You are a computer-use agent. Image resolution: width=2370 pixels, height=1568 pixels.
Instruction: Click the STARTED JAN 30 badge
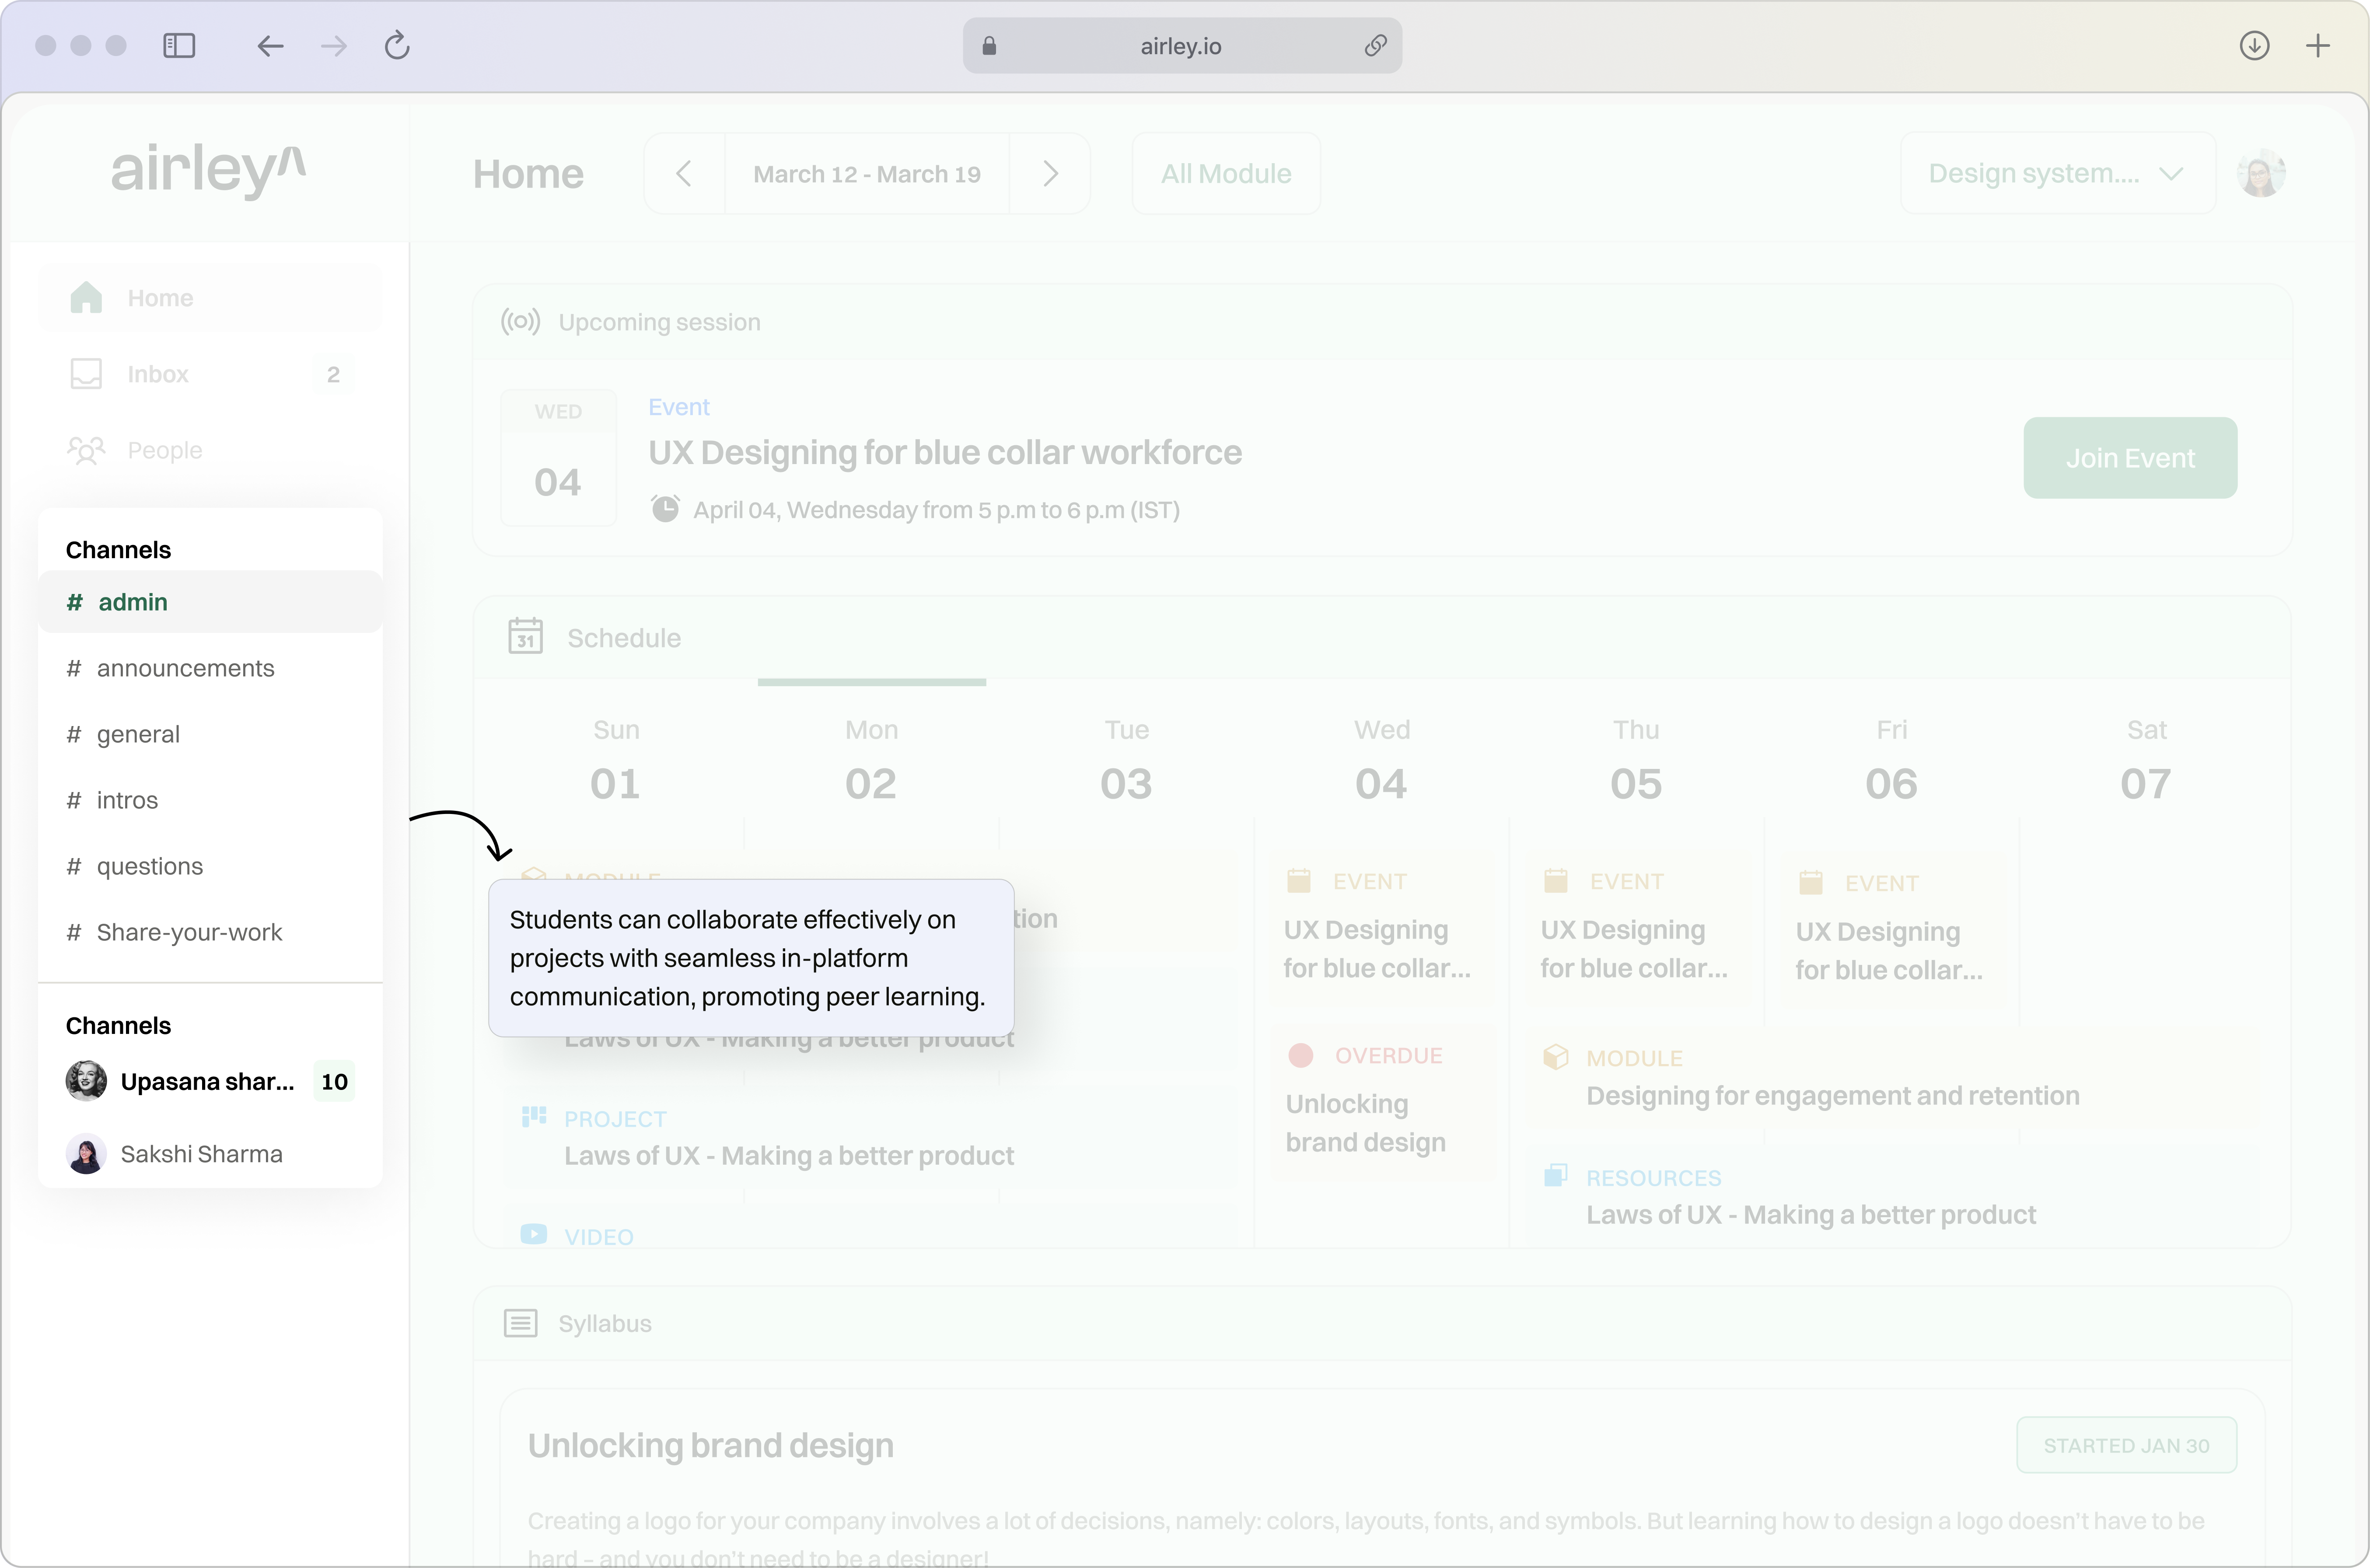point(2126,1445)
